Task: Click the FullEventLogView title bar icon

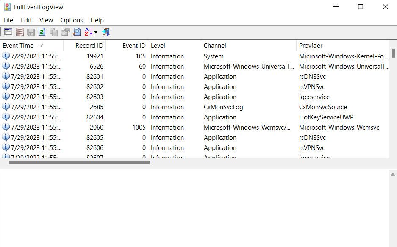Action: pos(6,7)
